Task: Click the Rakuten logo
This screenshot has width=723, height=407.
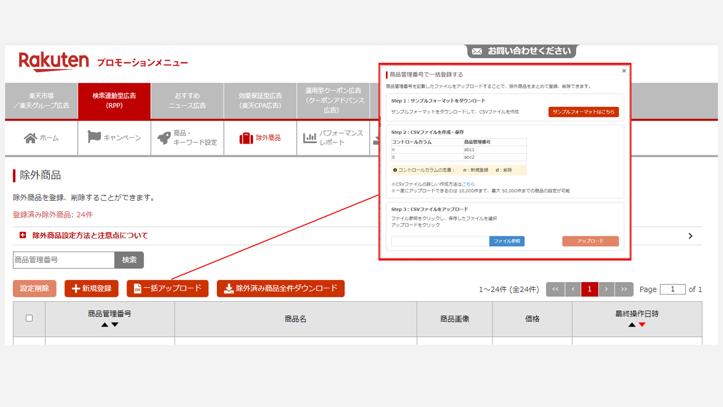Action: 54,62
